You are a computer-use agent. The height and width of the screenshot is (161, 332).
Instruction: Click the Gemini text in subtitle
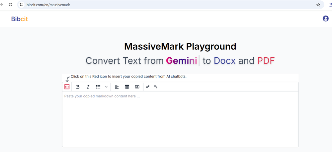[182, 61]
